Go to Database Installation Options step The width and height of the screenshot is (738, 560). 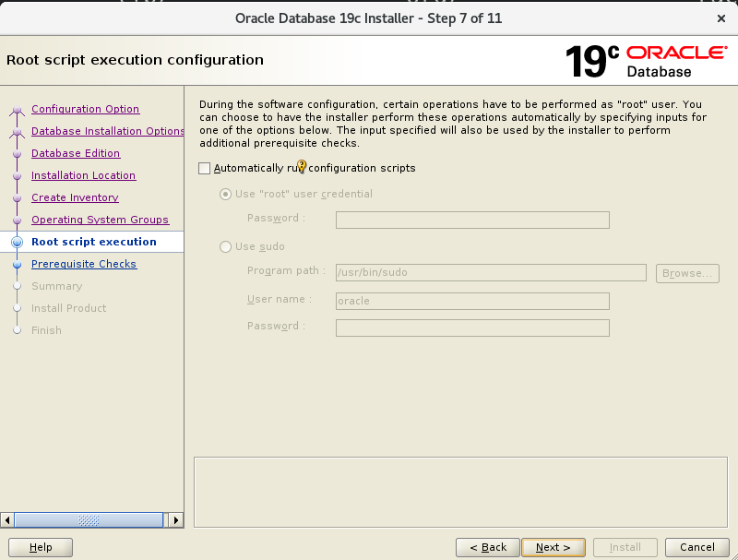(x=107, y=131)
